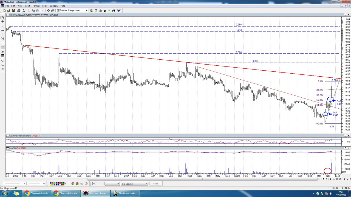Screen dimensions: 351x197
Task: Click the Nextil price pane title
Action: [x=33, y=15]
